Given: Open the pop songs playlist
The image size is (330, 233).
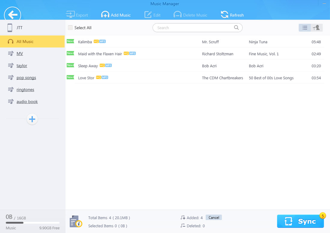Looking at the screenshot, I should coord(26,78).
